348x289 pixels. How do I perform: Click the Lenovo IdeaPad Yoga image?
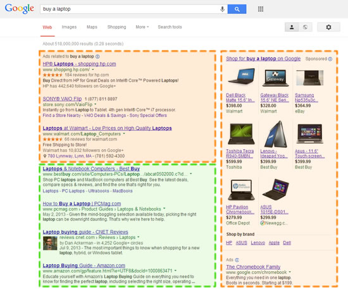[x=276, y=133]
